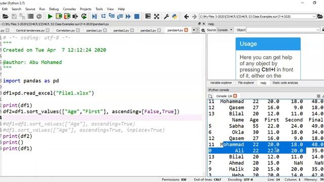324x182 pixels.
Task: Switch to the pandas1.py tab
Action: 94,30
